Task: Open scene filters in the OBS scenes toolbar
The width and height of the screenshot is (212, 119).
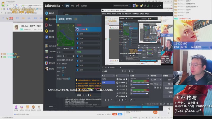Action: pos(108,100)
